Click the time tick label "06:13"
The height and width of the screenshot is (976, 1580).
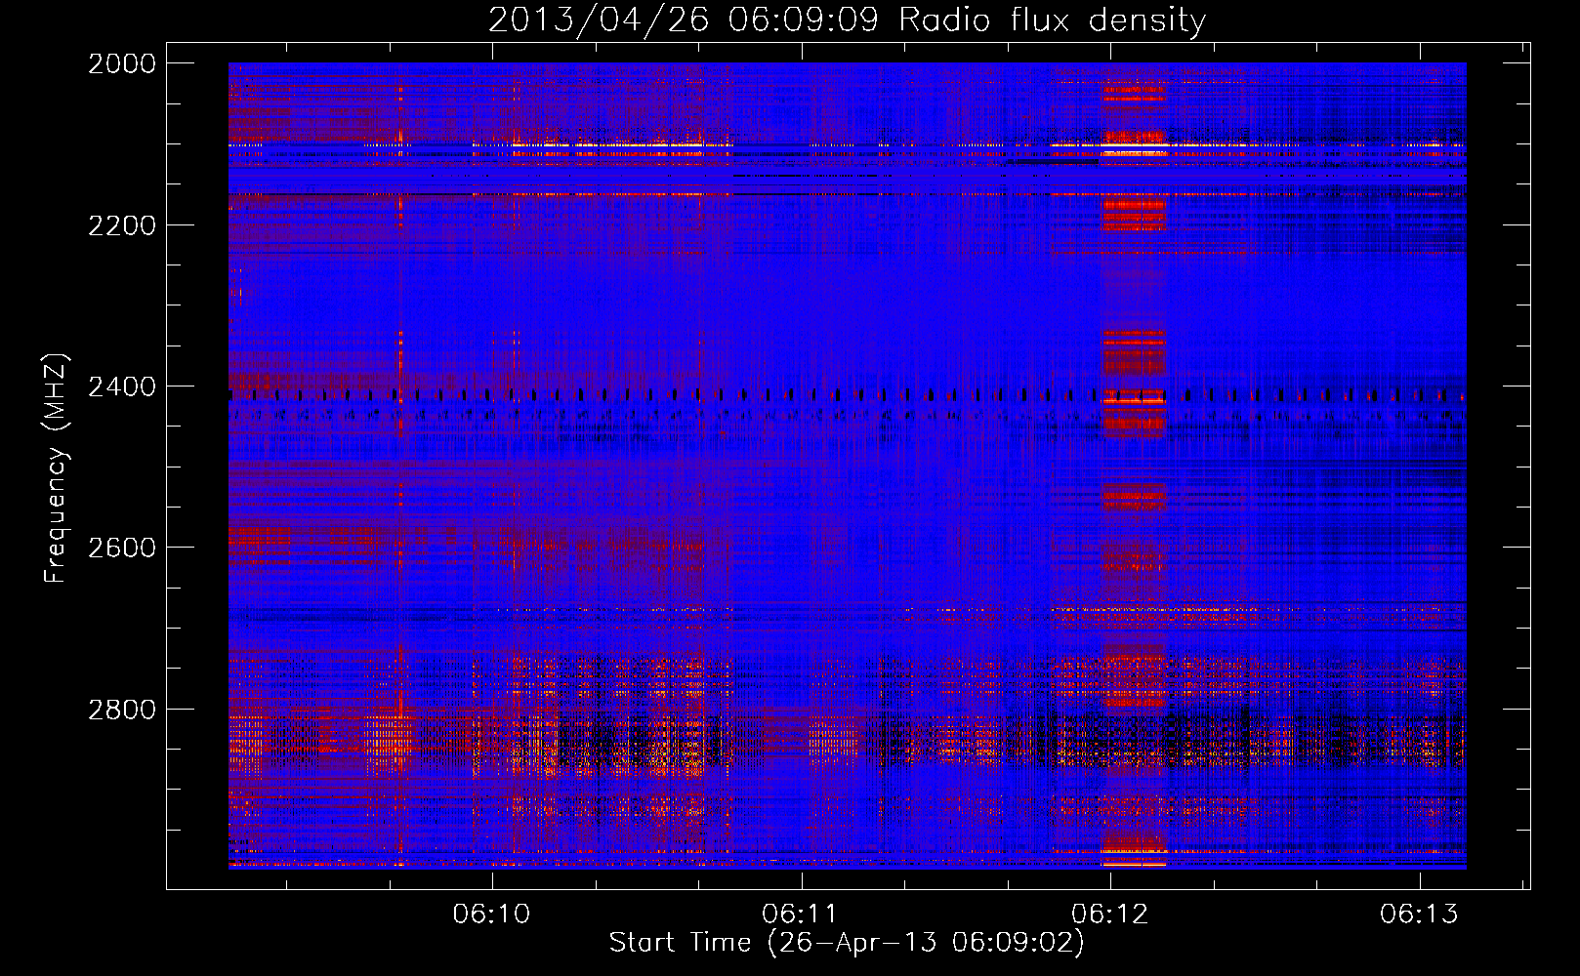coord(1419,914)
